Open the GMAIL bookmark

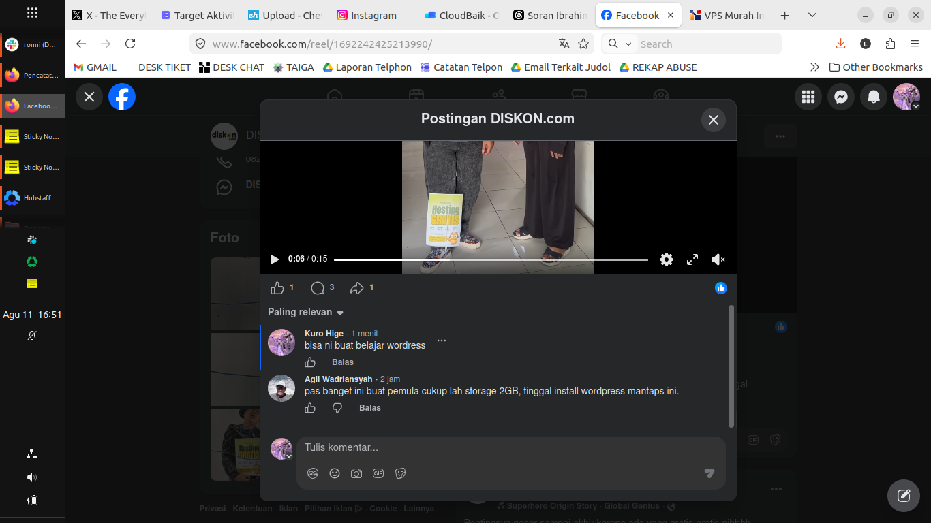(x=95, y=67)
